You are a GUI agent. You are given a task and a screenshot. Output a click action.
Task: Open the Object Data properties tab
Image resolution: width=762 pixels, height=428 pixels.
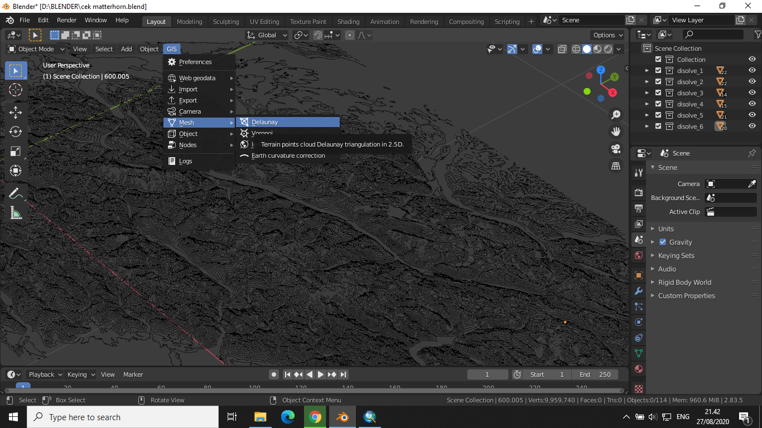click(639, 353)
